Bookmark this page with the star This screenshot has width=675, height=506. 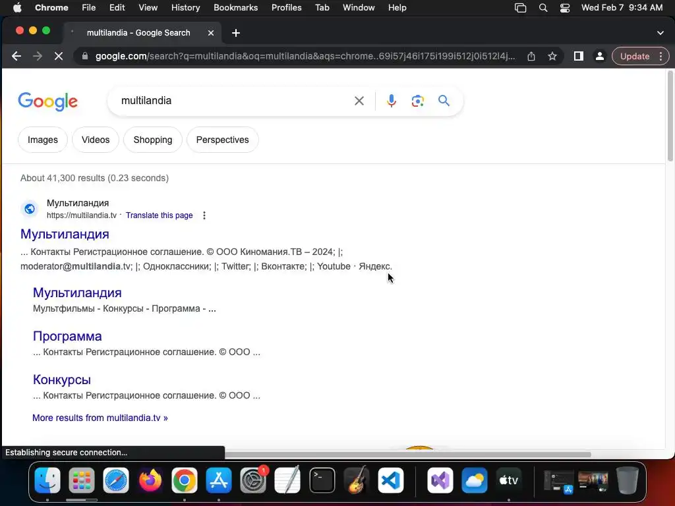click(x=552, y=57)
